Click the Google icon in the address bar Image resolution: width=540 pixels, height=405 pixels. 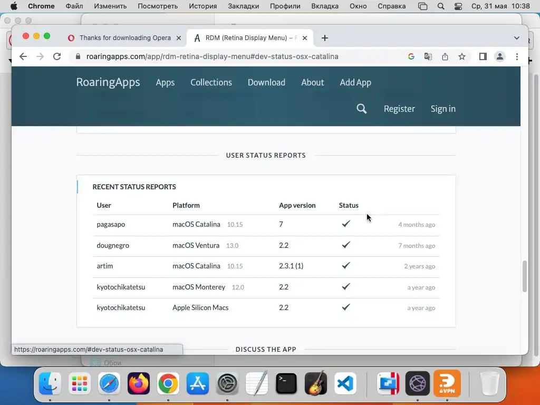pyautogui.click(x=411, y=56)
